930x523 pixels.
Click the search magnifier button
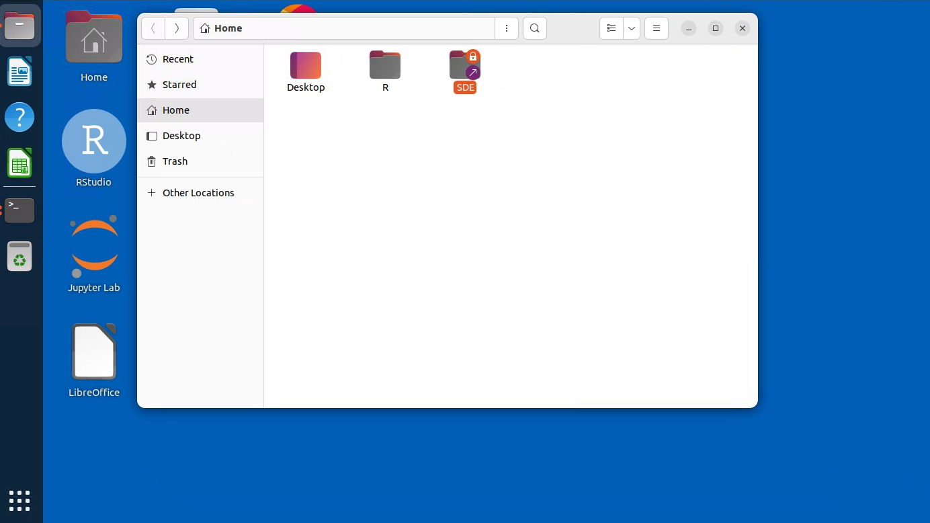534,28
